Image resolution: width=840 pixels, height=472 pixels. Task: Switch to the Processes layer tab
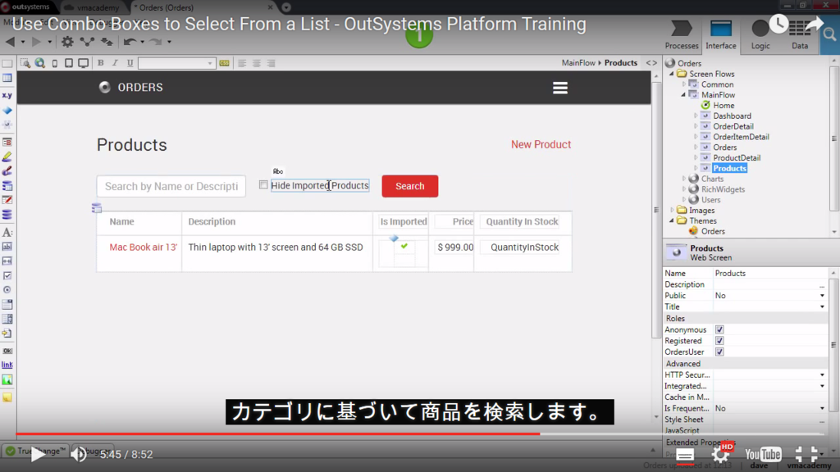pyautogui.click(x=682, y=35)
